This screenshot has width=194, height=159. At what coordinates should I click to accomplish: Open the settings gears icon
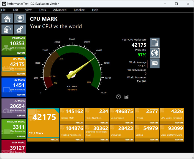pyautogui.click(x=20, y=29)
